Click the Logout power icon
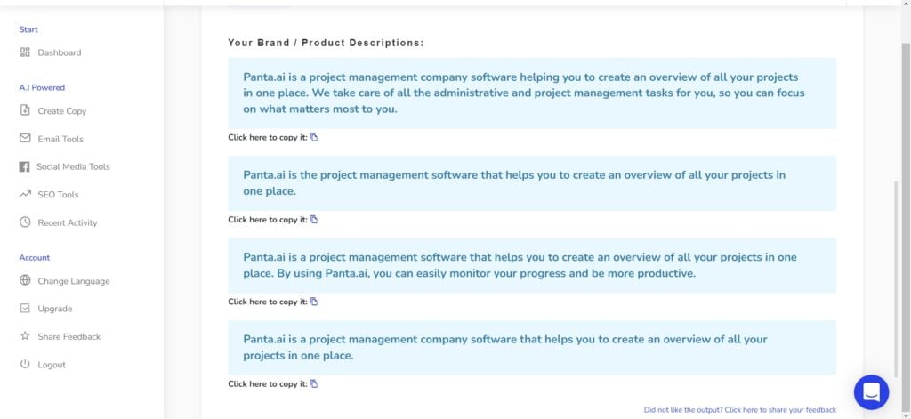Viewport: 911px width, 419px height. [25, 365]
